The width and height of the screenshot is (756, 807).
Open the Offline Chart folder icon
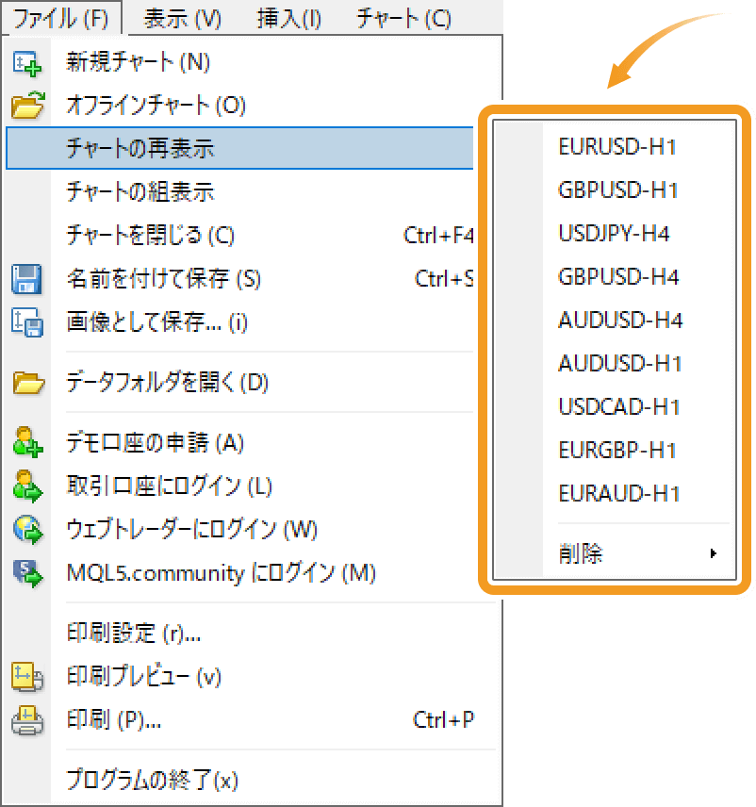coord(27,106)
